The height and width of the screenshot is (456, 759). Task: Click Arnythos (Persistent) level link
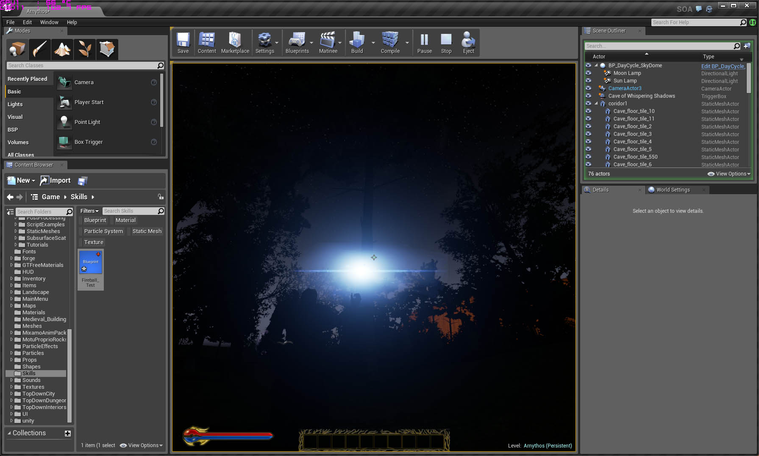pyautogui.click(x=548, y=446)
